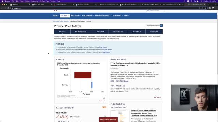This screenshot has width=218, height=122.
Task: Read more about Recalculated Seasonal Adjustment notice
Action: coord(108,50)
